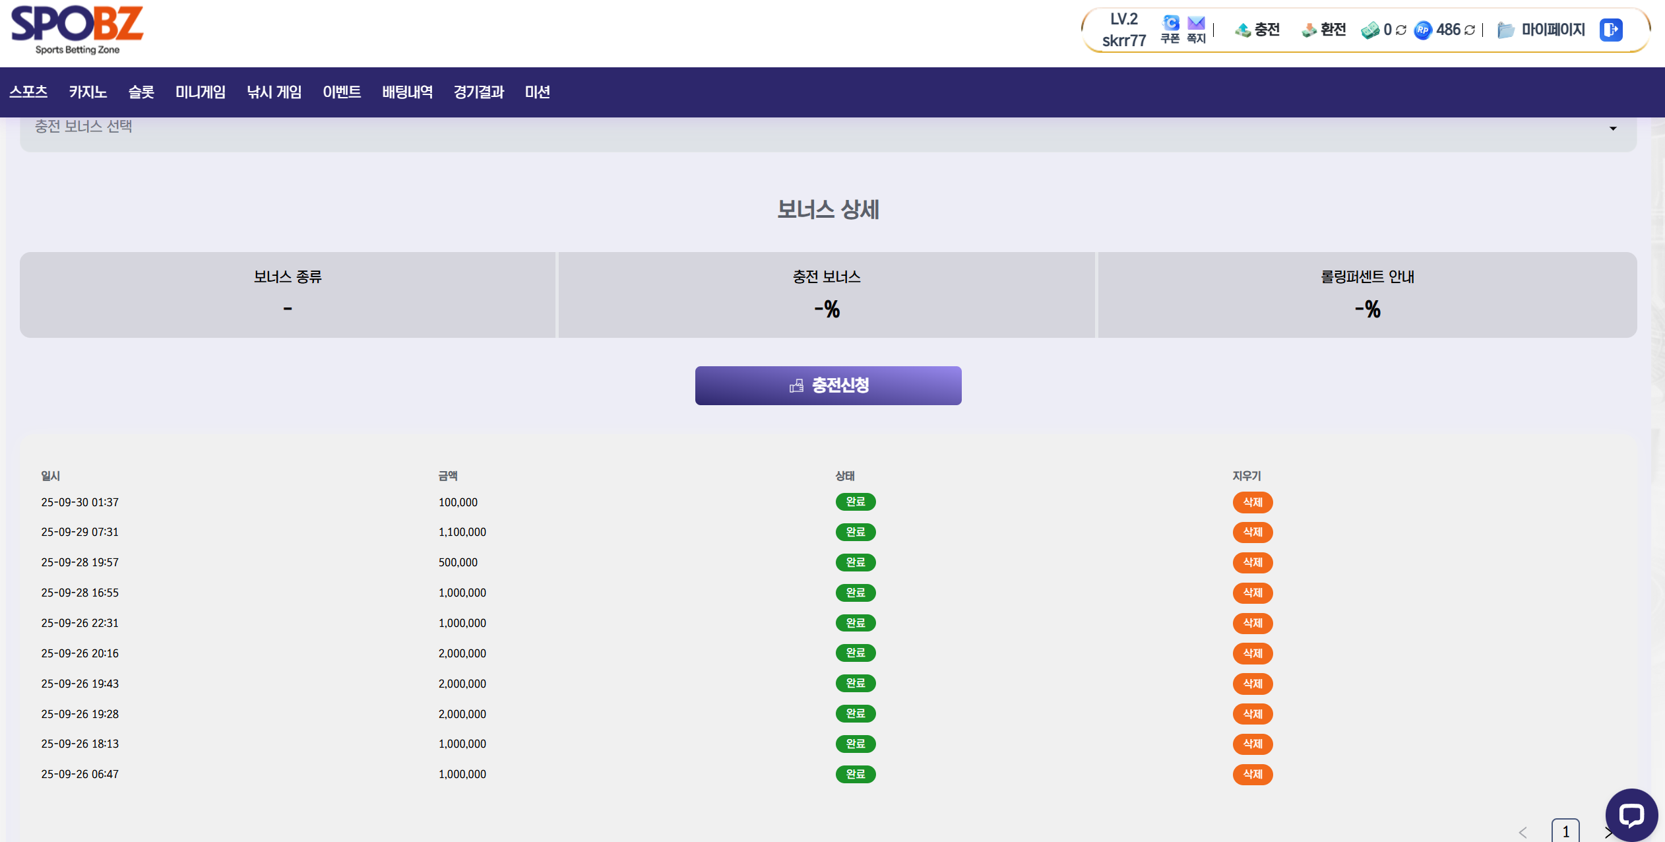The width and height of the screenshot is (1665, 842).
Task: Click the SPOBZ logo
Action: (x=77, y=29)
